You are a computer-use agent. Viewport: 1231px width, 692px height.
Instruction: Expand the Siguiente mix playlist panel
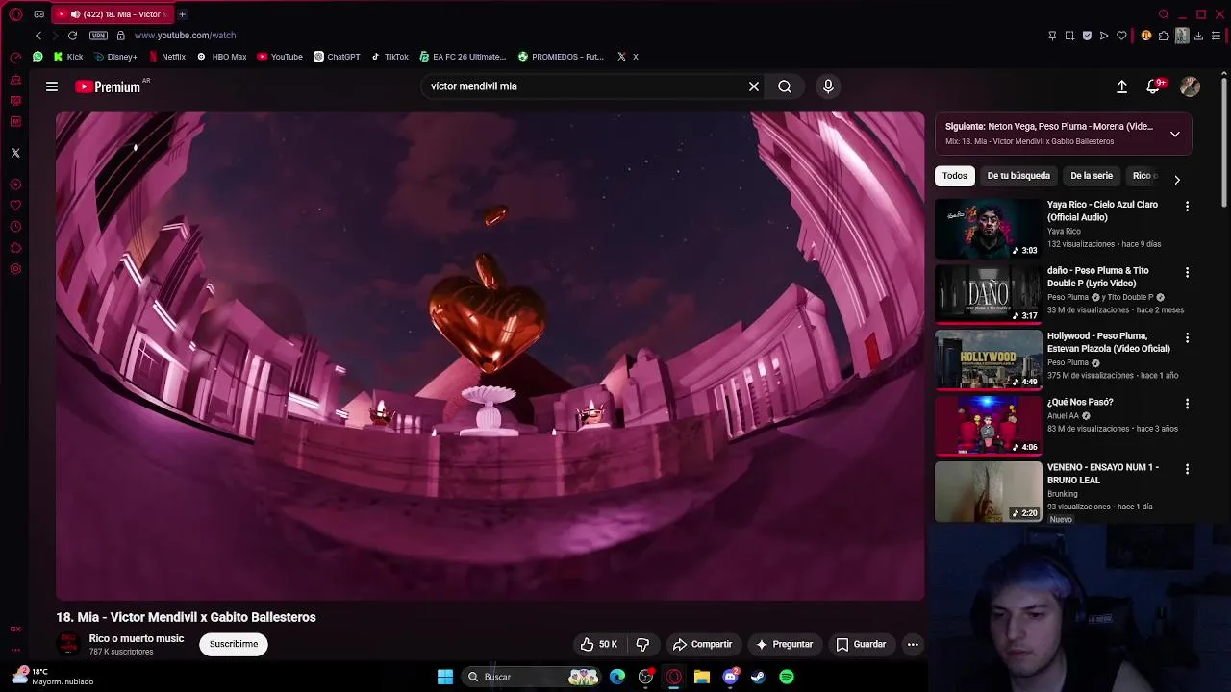pyautogui.click(x=1175, y=134)
